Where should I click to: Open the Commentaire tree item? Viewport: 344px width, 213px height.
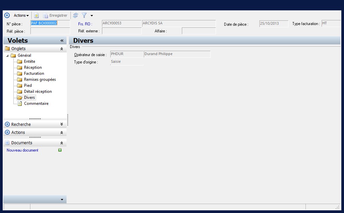[x=36, y=103]
